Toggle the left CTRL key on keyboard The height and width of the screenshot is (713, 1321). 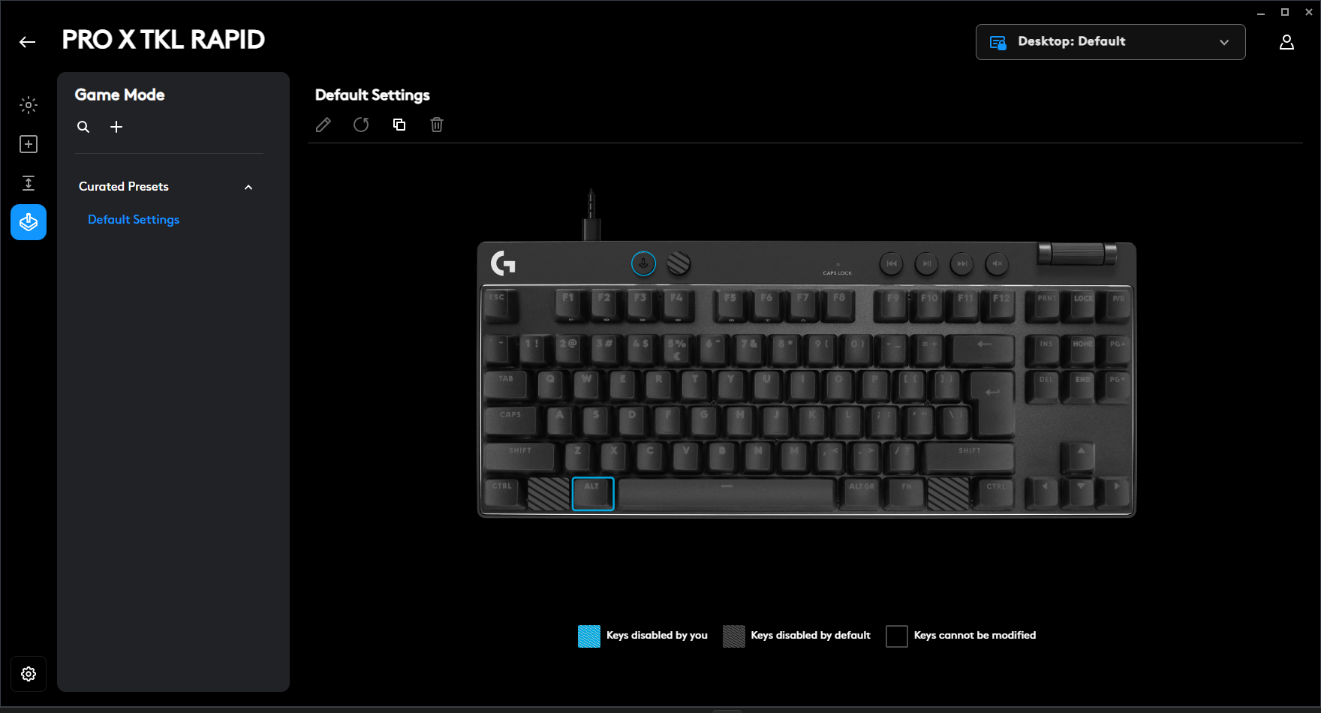coord(502,494)
